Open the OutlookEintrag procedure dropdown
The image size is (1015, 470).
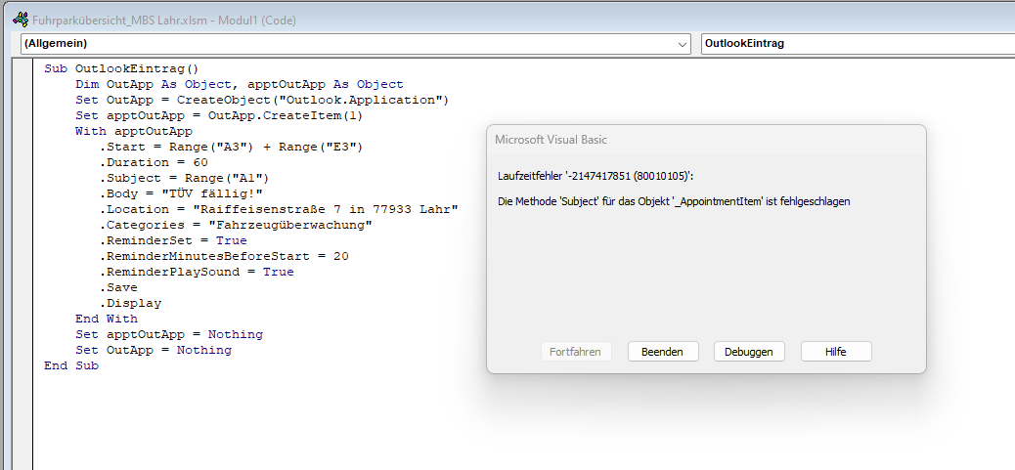point(858,44)
